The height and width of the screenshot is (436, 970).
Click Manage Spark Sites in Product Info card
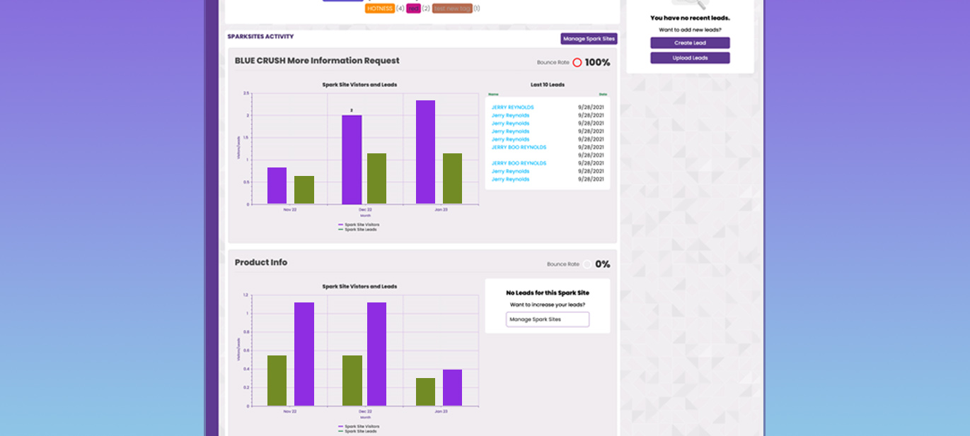click(x=548, y=319)
